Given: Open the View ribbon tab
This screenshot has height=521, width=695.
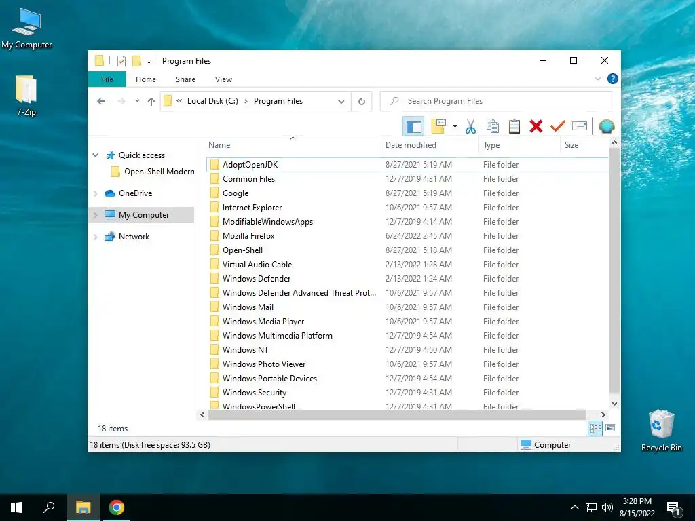Looking at the screenshot, I should pyautogui.click(x=223, y=79).
